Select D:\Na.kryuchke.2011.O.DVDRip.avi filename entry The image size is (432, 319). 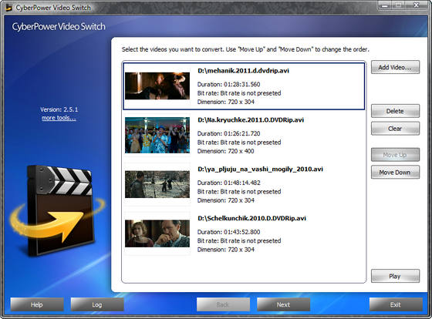[x=251, y=120]
